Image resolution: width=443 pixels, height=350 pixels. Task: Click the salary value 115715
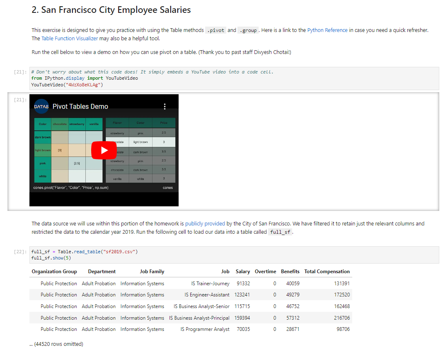click(242, 306)
